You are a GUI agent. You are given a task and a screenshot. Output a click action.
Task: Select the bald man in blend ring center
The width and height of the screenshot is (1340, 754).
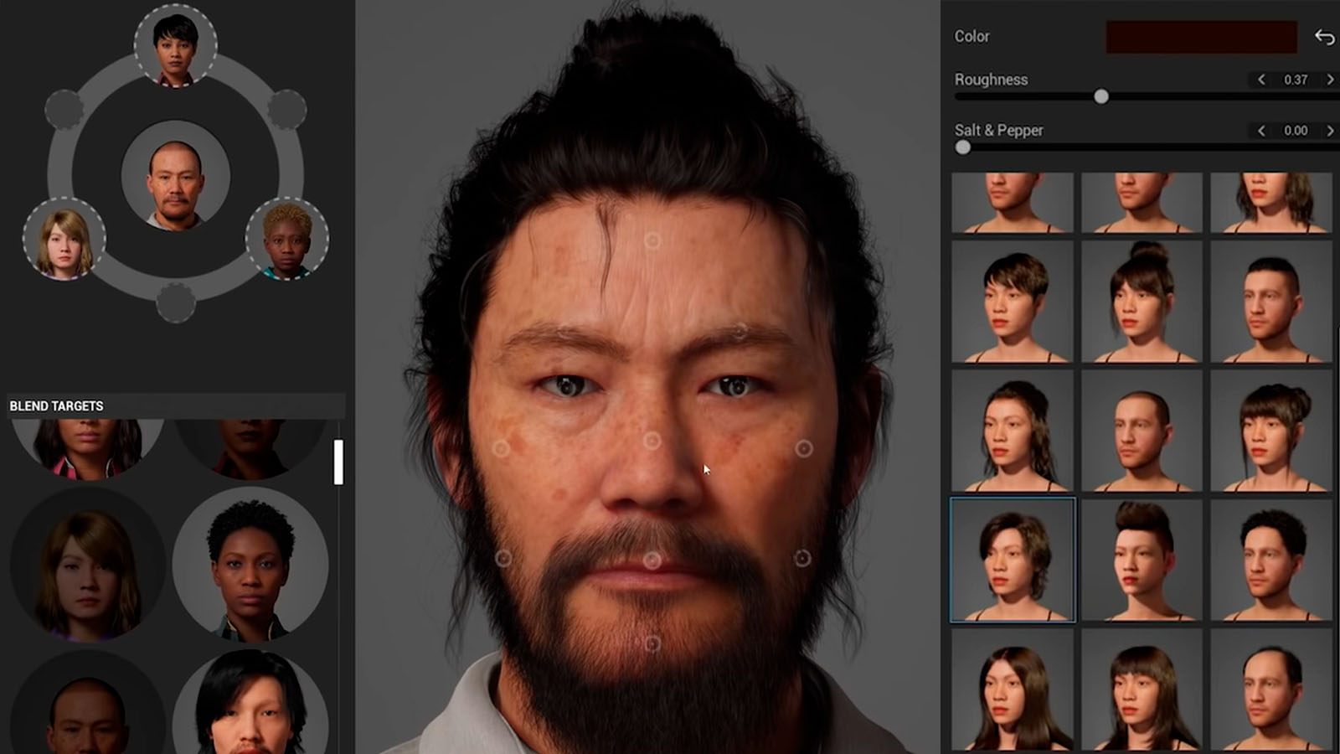point(176,178)
